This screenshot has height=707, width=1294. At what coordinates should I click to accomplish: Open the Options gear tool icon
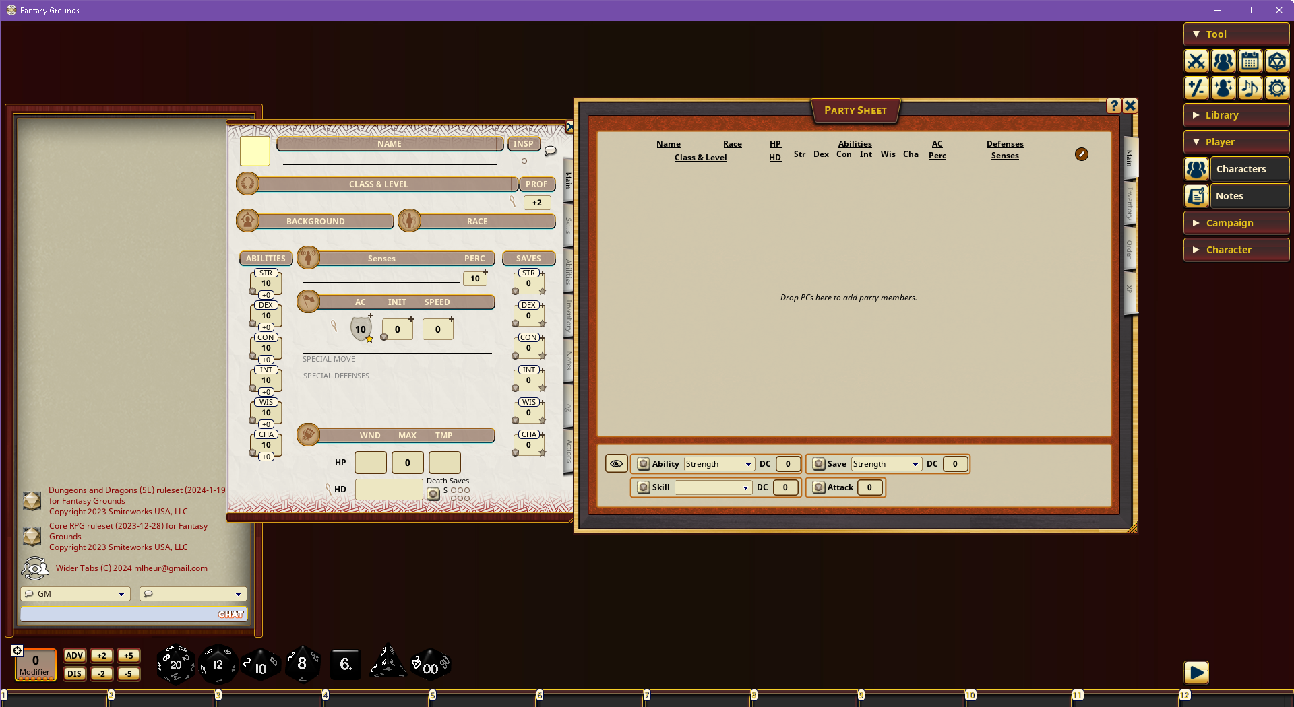pos(1277,88)
